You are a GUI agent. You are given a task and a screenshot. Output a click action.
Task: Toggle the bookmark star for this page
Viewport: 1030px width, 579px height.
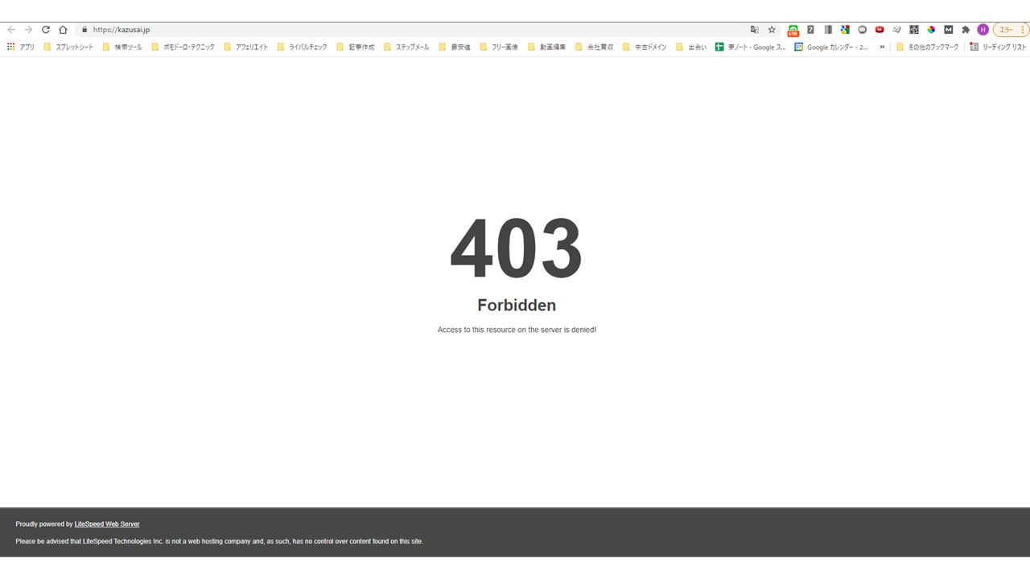tap(772, 30)
